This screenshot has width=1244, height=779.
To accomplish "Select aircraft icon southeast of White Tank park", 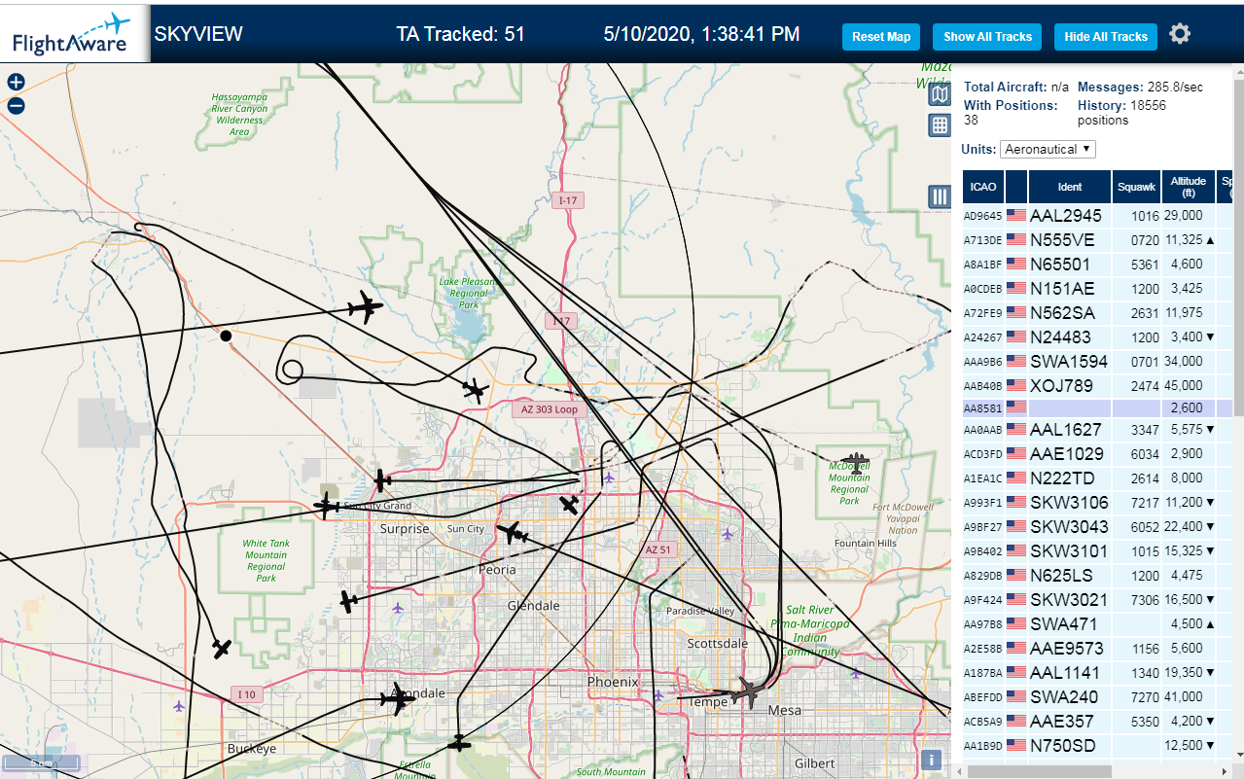I will [x=348, y=601].
